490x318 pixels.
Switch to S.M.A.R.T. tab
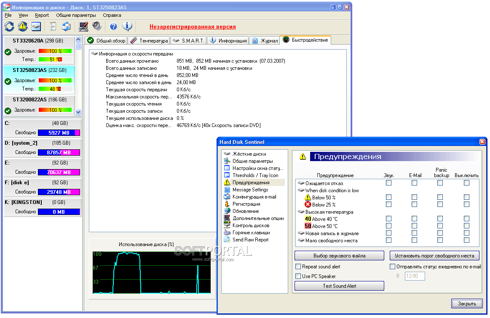189,41
